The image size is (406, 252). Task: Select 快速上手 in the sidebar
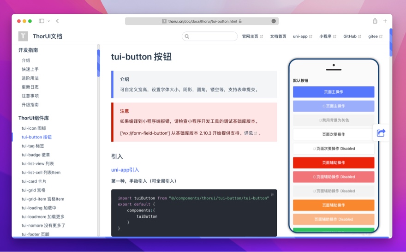[30, 69]
